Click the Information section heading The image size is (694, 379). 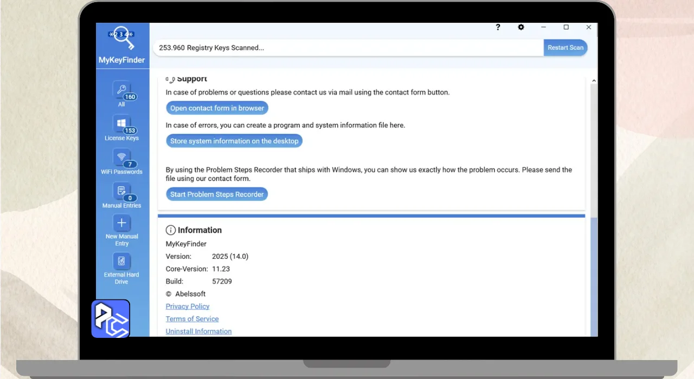pyautogui.click(x=200, y=230)
